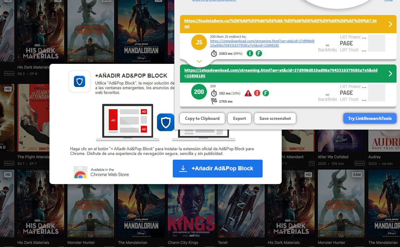Click the Copy to Clipboard button
The image size is (400, 247).
tap(202, 118)
